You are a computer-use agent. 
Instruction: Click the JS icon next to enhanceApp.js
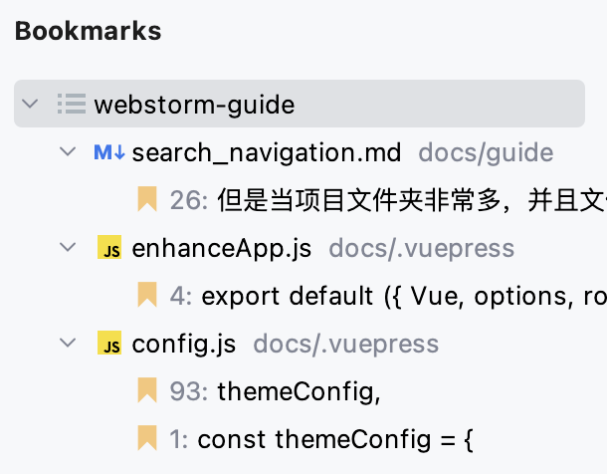pyautogui.click(x=108, y=248)
